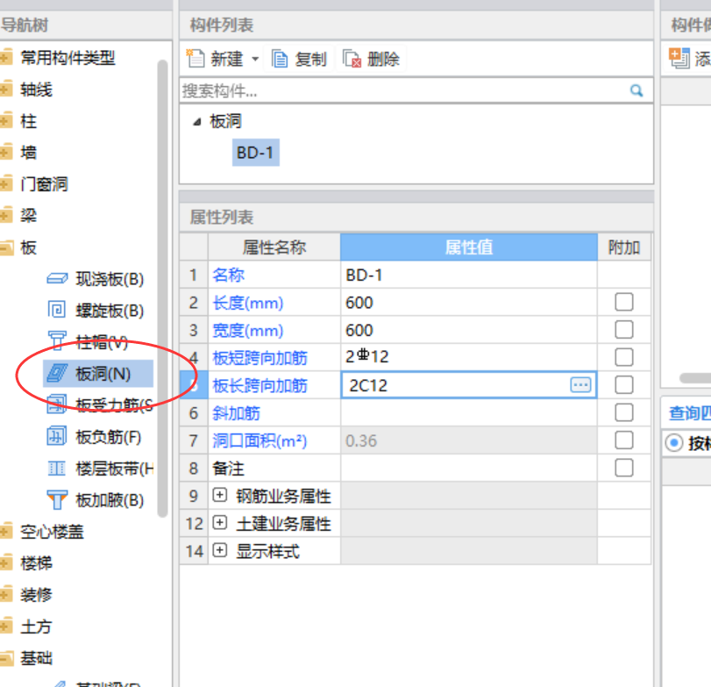Expand the 门窗洞 tree folder

[6, 183]
